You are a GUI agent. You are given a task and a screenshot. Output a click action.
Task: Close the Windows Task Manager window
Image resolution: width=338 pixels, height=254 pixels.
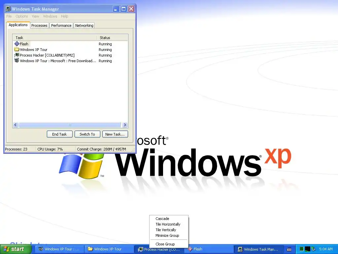(x=131, y=9)
